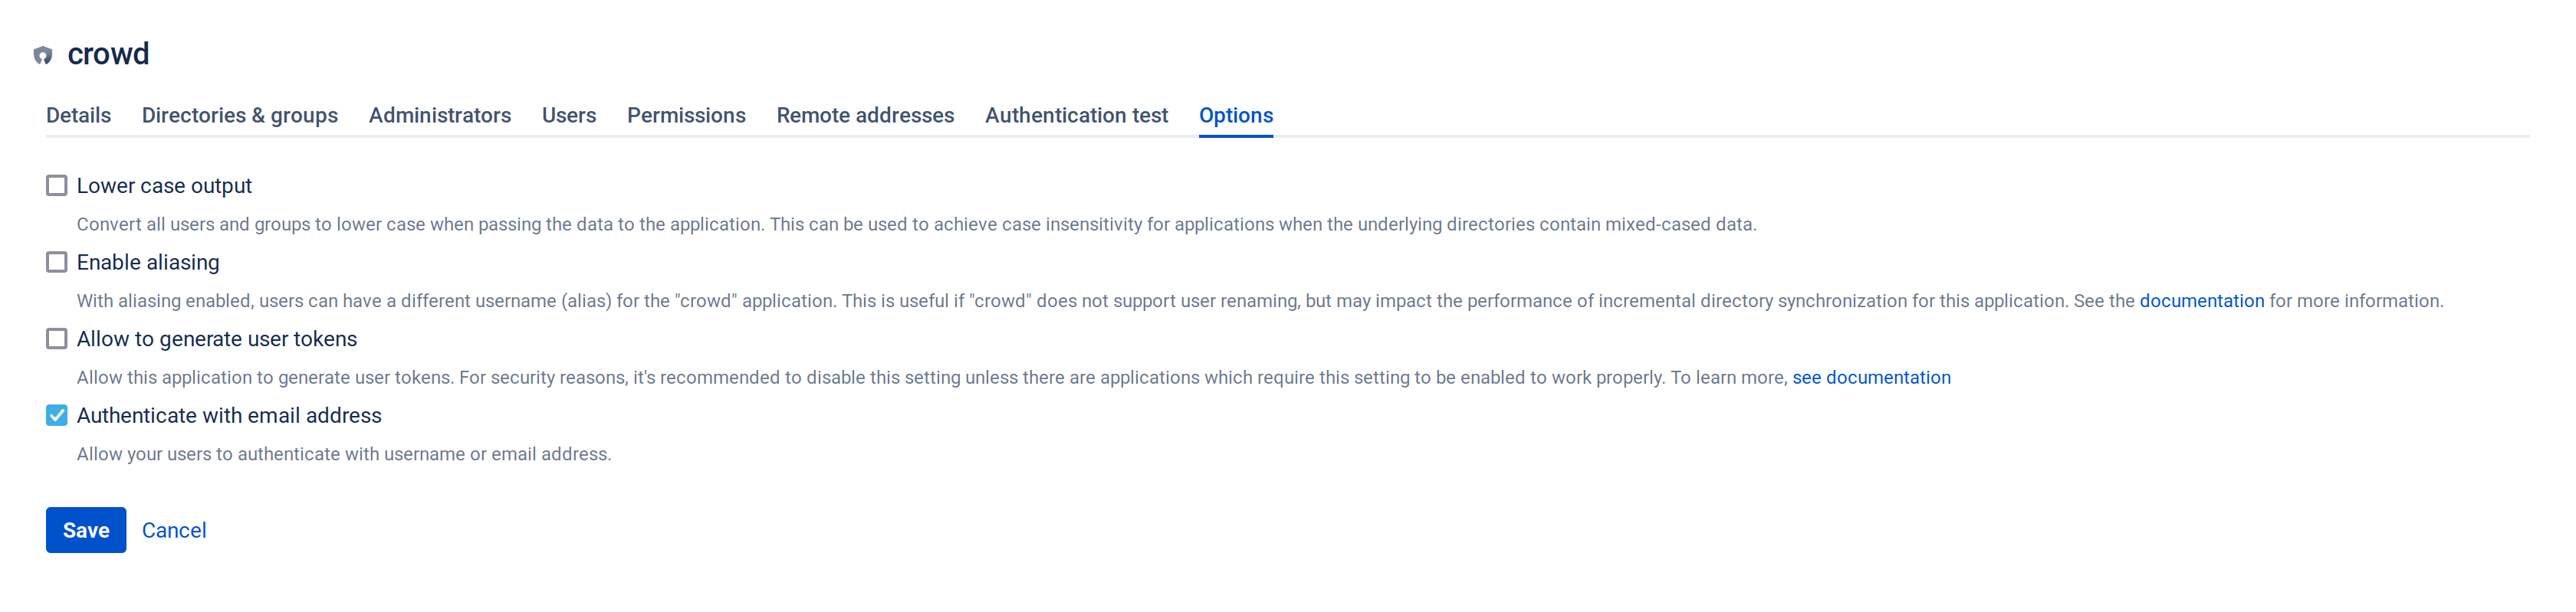The height and width of the screenshot is (612, 2576).
Task: Open the Details tab
Action: (78, 116)
